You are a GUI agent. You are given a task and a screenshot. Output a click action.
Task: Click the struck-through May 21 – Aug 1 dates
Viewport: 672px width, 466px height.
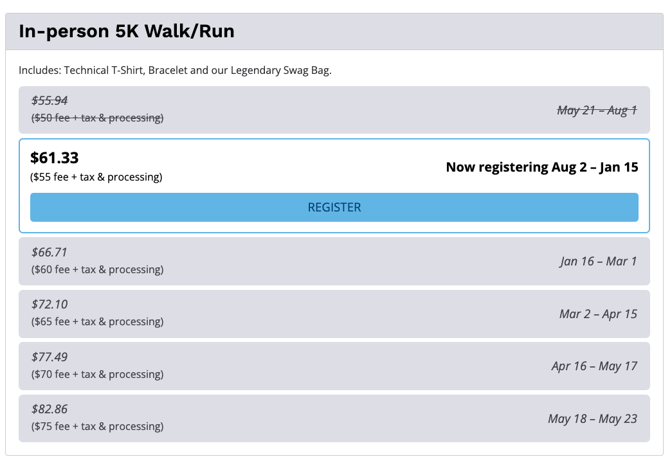pyautogui.click(x=597, y=111)
